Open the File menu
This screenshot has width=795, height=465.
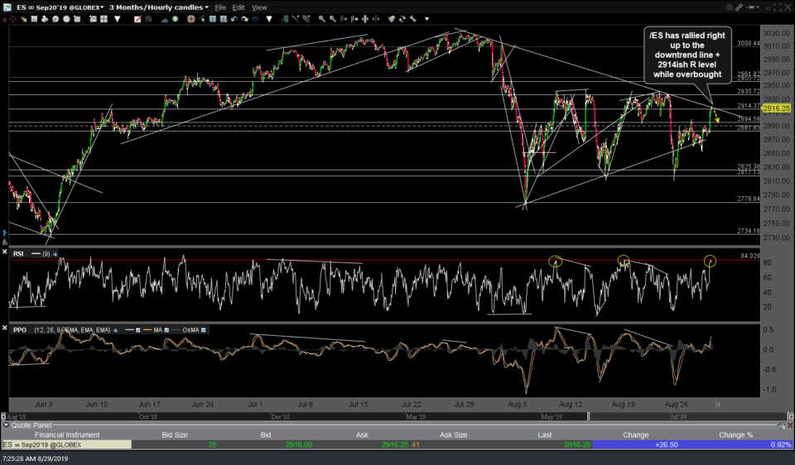coord(220,7)
